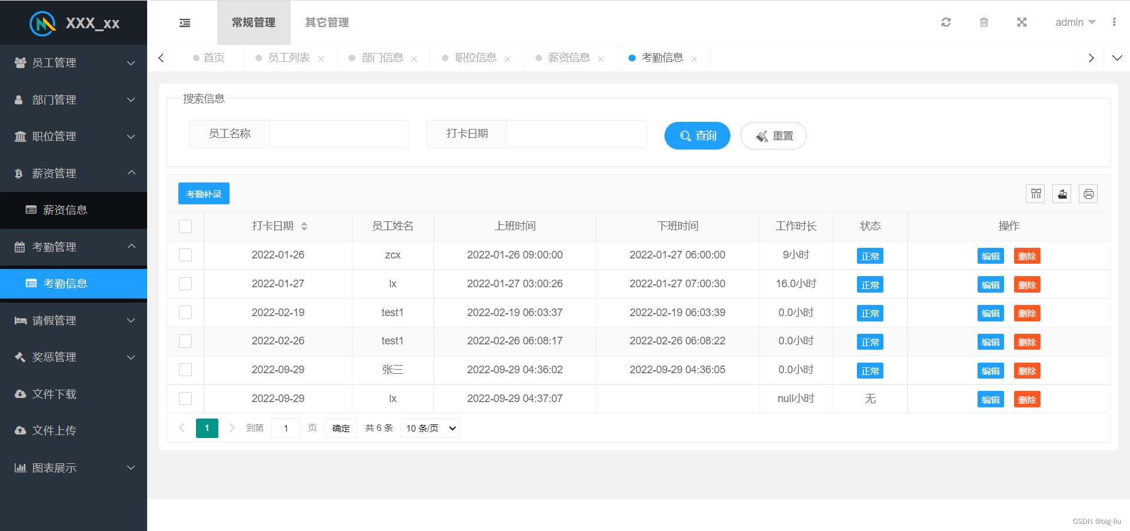Expand the 员工管理 sidebar menu
Viewport: 1130px width, 531px height.
[x=74, y=62]
